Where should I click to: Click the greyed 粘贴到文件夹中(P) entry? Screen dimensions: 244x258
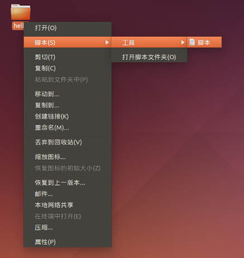68,79
